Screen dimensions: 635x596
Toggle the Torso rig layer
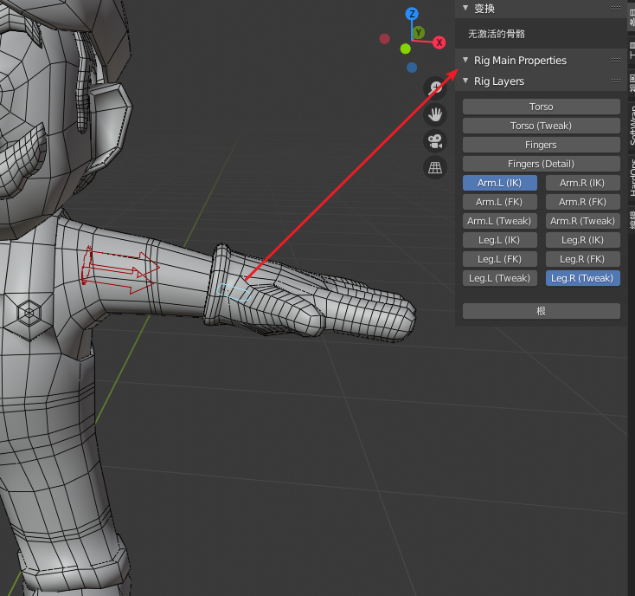541,107
